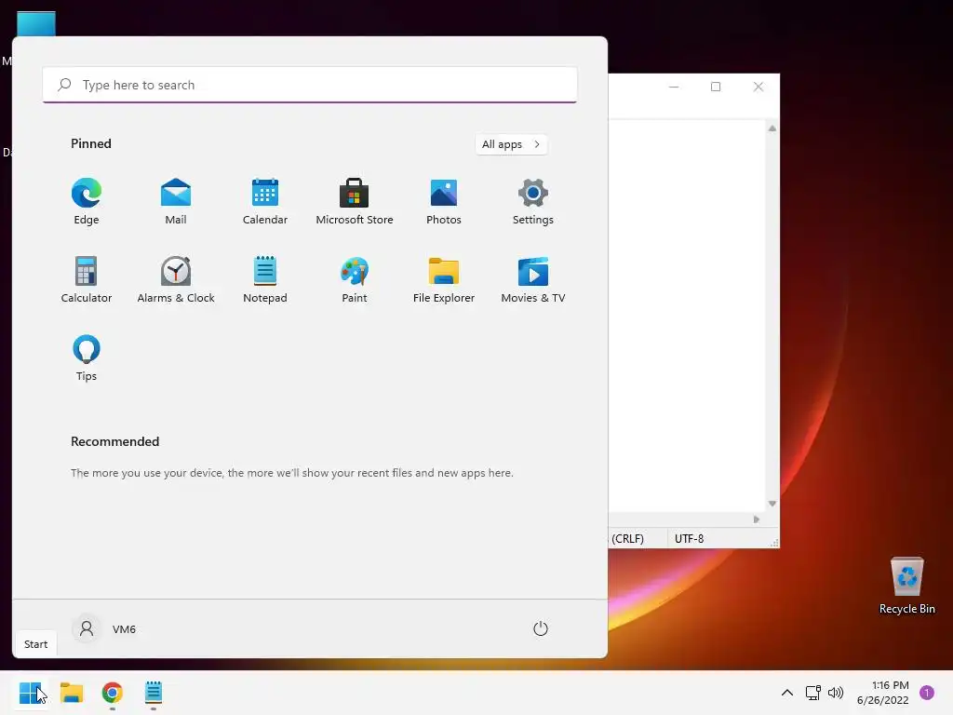
Task: Click the Power button in Start menu
Action: pyautogui.click(x=541, y=628)
